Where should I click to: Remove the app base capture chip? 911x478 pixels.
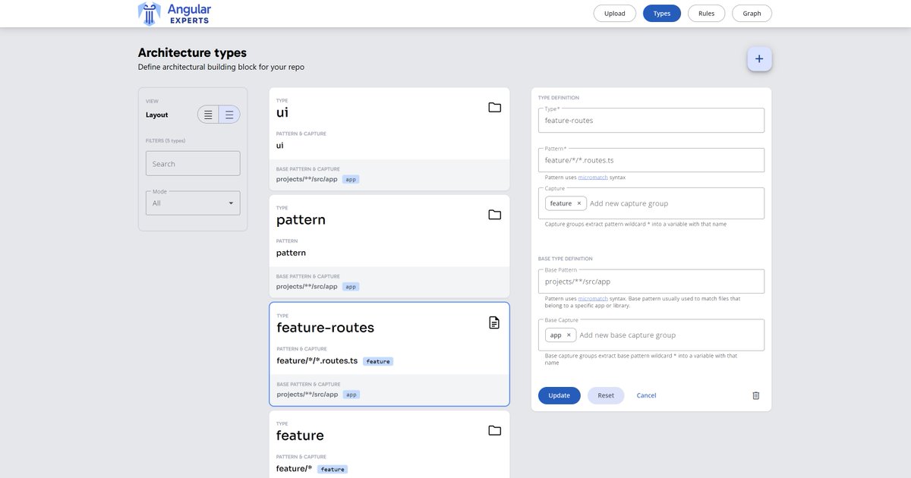pos(569,335)
